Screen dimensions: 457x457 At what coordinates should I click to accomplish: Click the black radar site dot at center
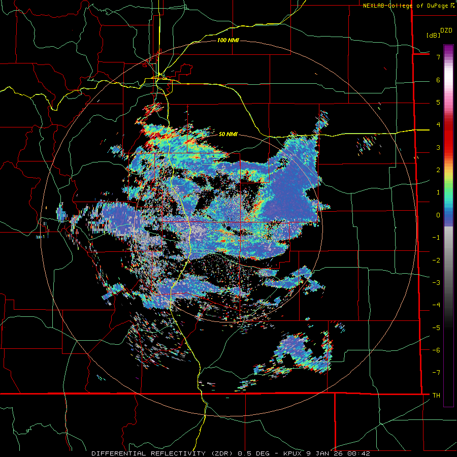point(229,227)
